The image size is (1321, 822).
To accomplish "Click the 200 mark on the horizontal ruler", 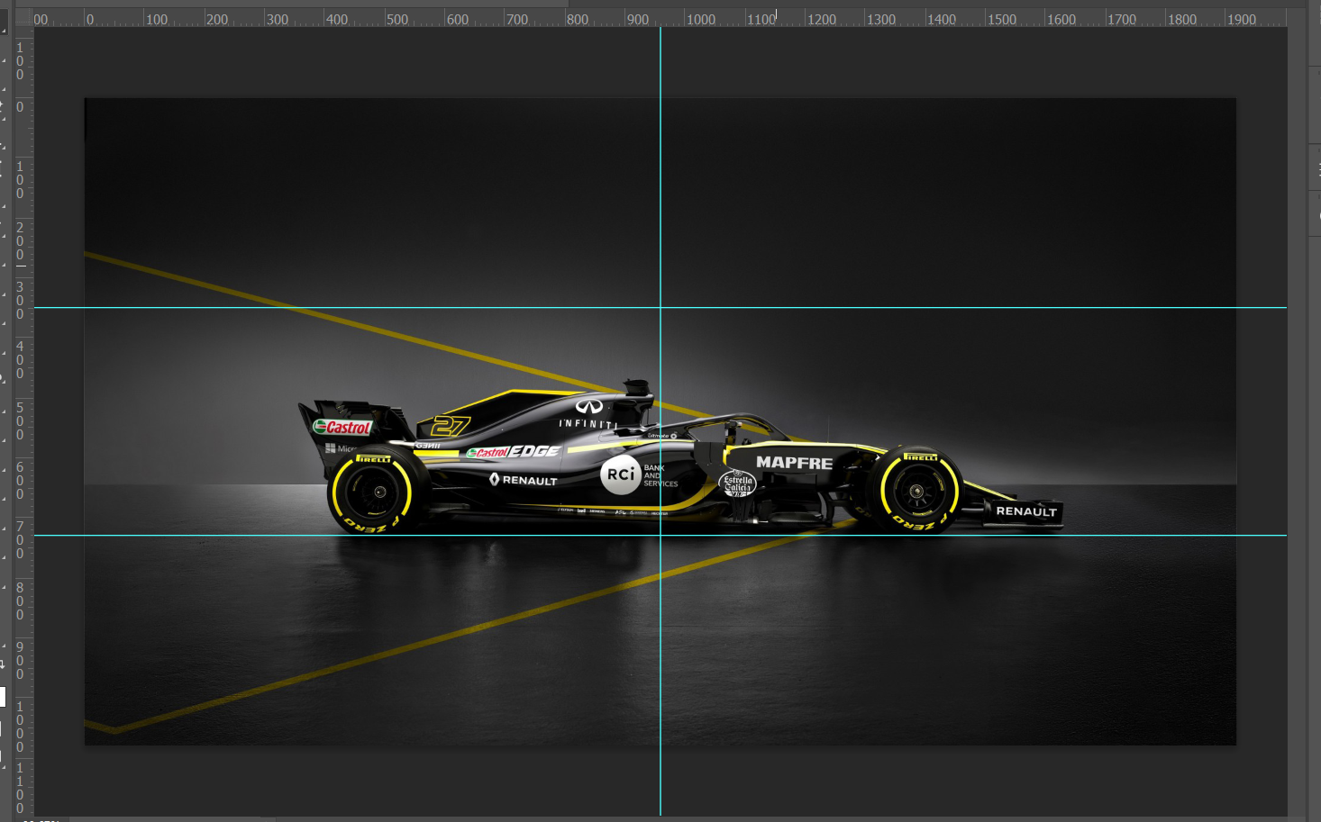I will point(217,19).
